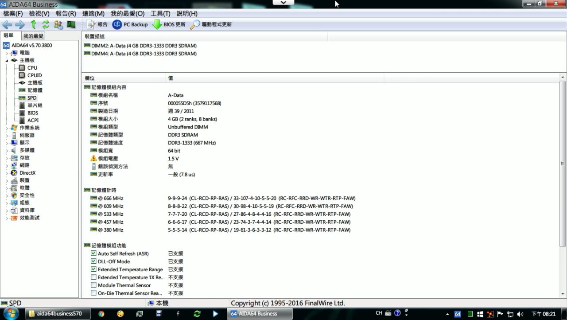Image resolution: width=567 pixels, height=320 pixels.
Task: Open the 遠端(M) menu
Action: [x=93, y=14]
